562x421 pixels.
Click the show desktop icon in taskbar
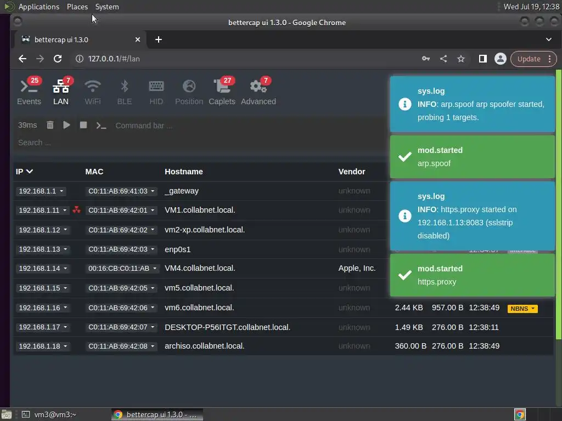coord(6,414)
